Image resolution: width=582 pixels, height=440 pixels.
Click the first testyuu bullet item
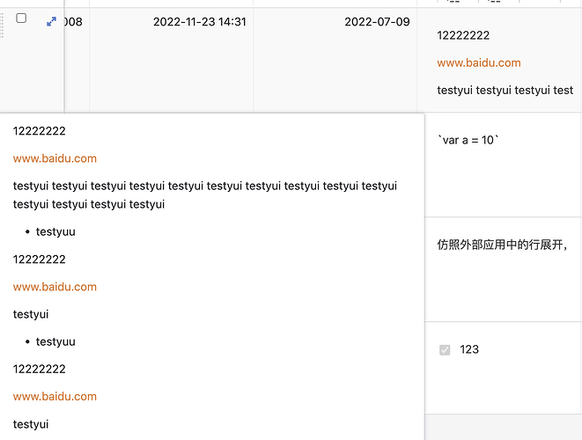tap(55, 231)
